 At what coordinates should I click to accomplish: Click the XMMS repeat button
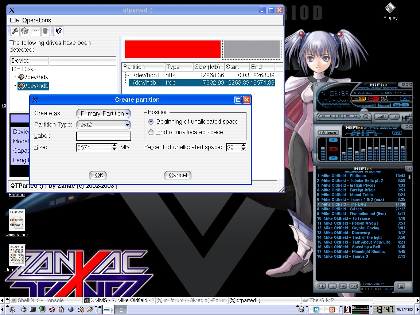point(395,117)
